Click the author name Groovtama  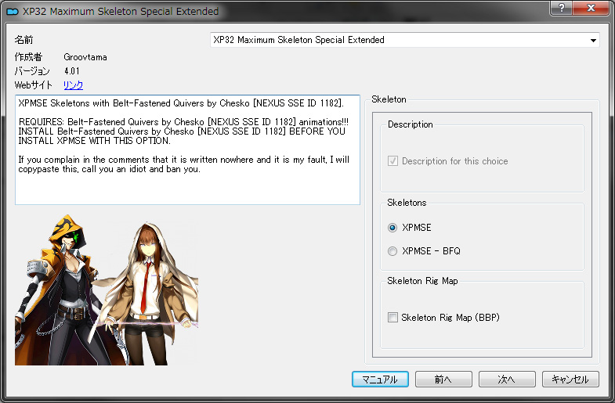point(85,57)
